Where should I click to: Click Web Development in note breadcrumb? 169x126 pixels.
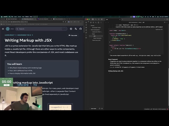point(133,22)
